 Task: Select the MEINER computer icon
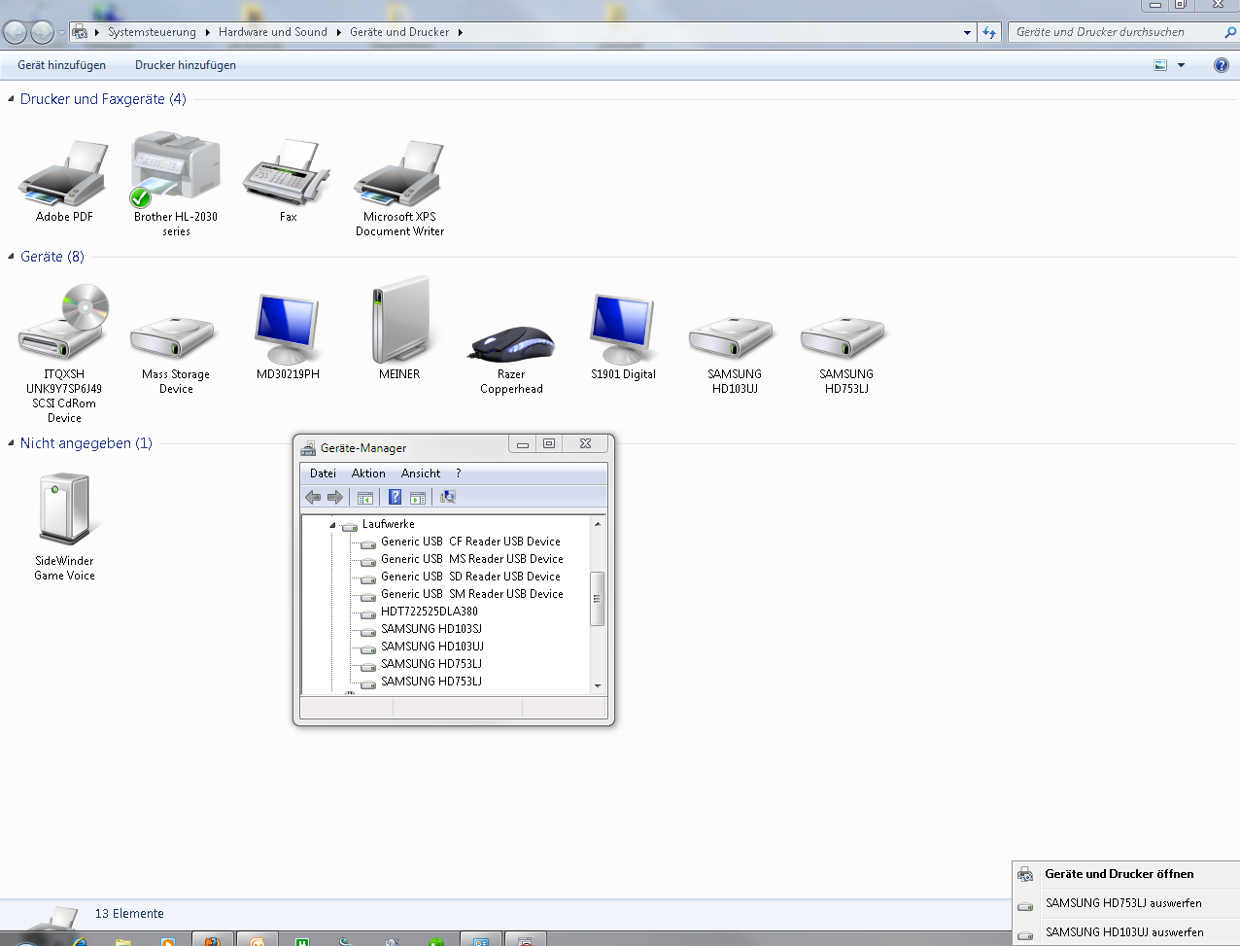399,320
